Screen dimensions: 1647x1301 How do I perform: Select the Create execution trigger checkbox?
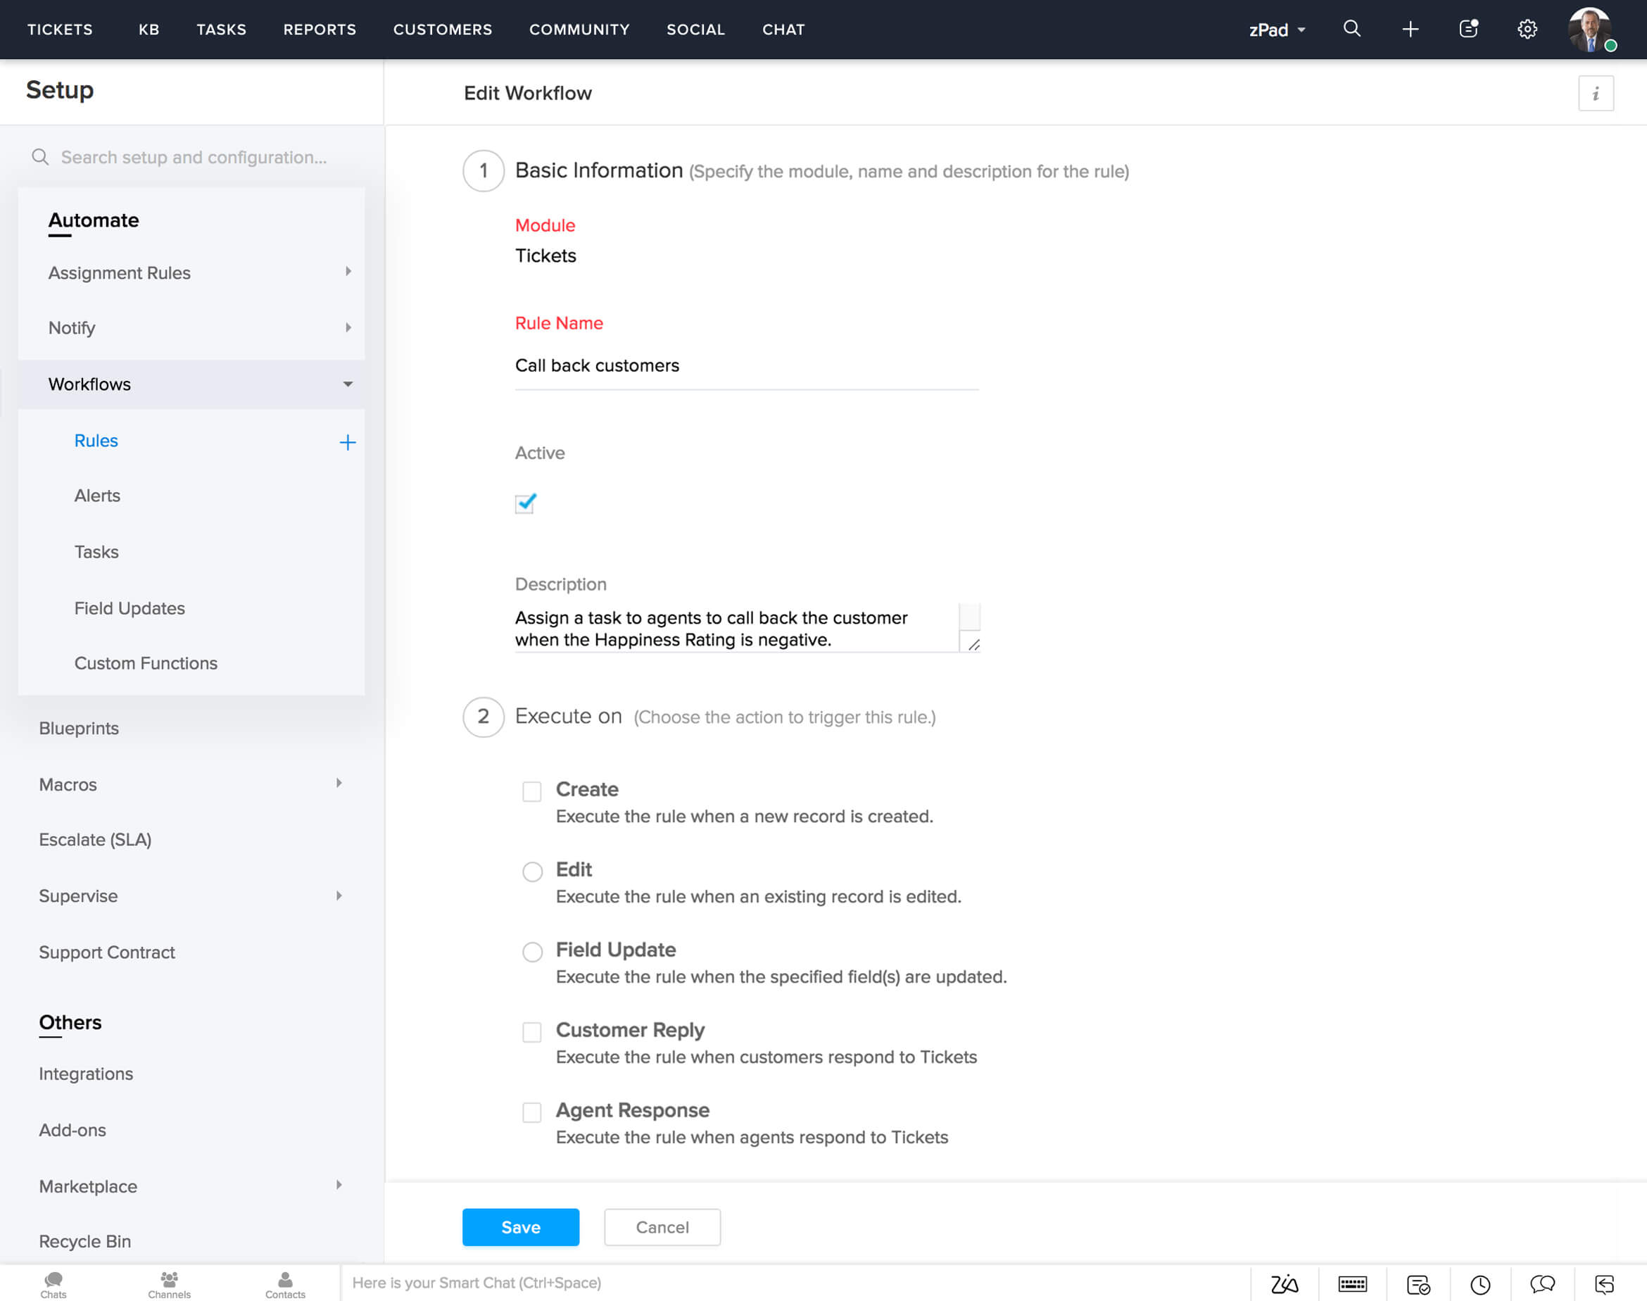click(532, 789)
